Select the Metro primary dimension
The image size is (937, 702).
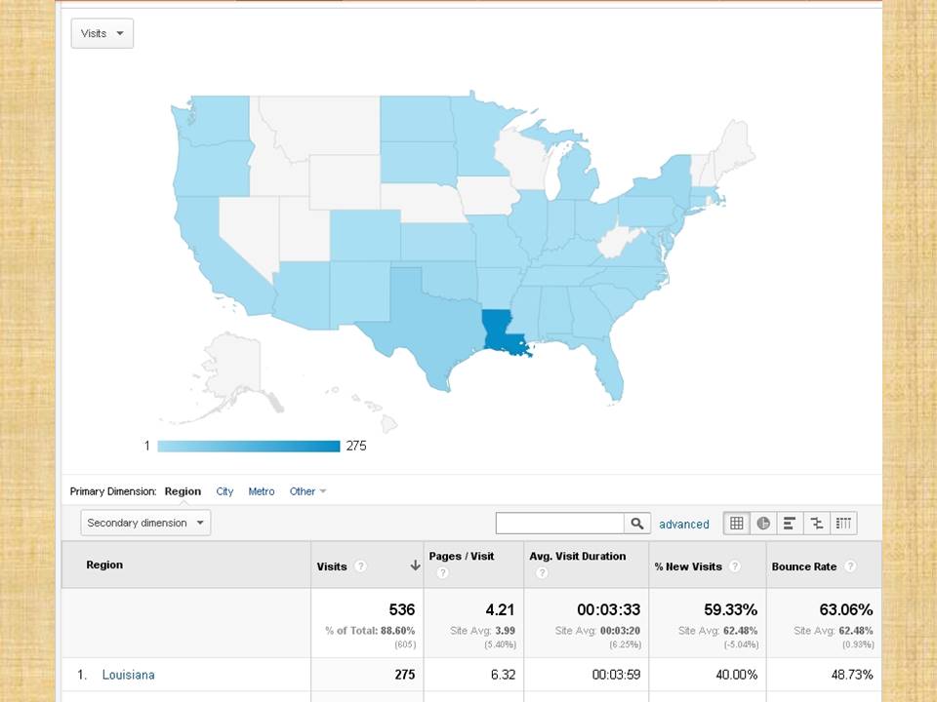pos(262,491)
